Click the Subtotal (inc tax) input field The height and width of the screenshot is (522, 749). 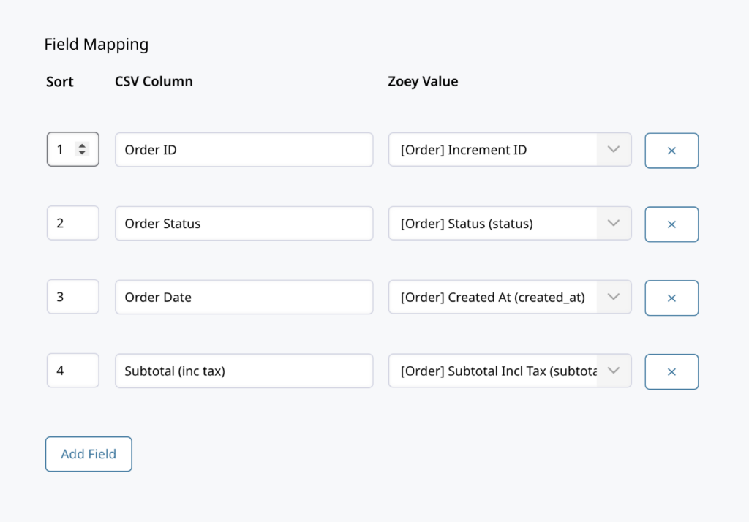(x=244, y=371)
